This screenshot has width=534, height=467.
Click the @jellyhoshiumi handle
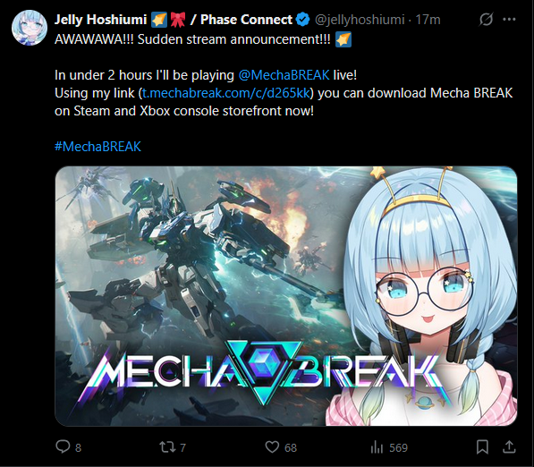click(360, 20)
